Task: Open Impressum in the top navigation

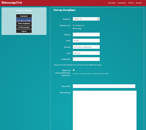Action: pos(122,3)
